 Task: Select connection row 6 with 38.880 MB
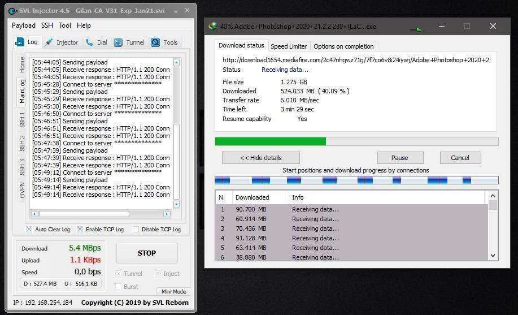tap(352, 257)
